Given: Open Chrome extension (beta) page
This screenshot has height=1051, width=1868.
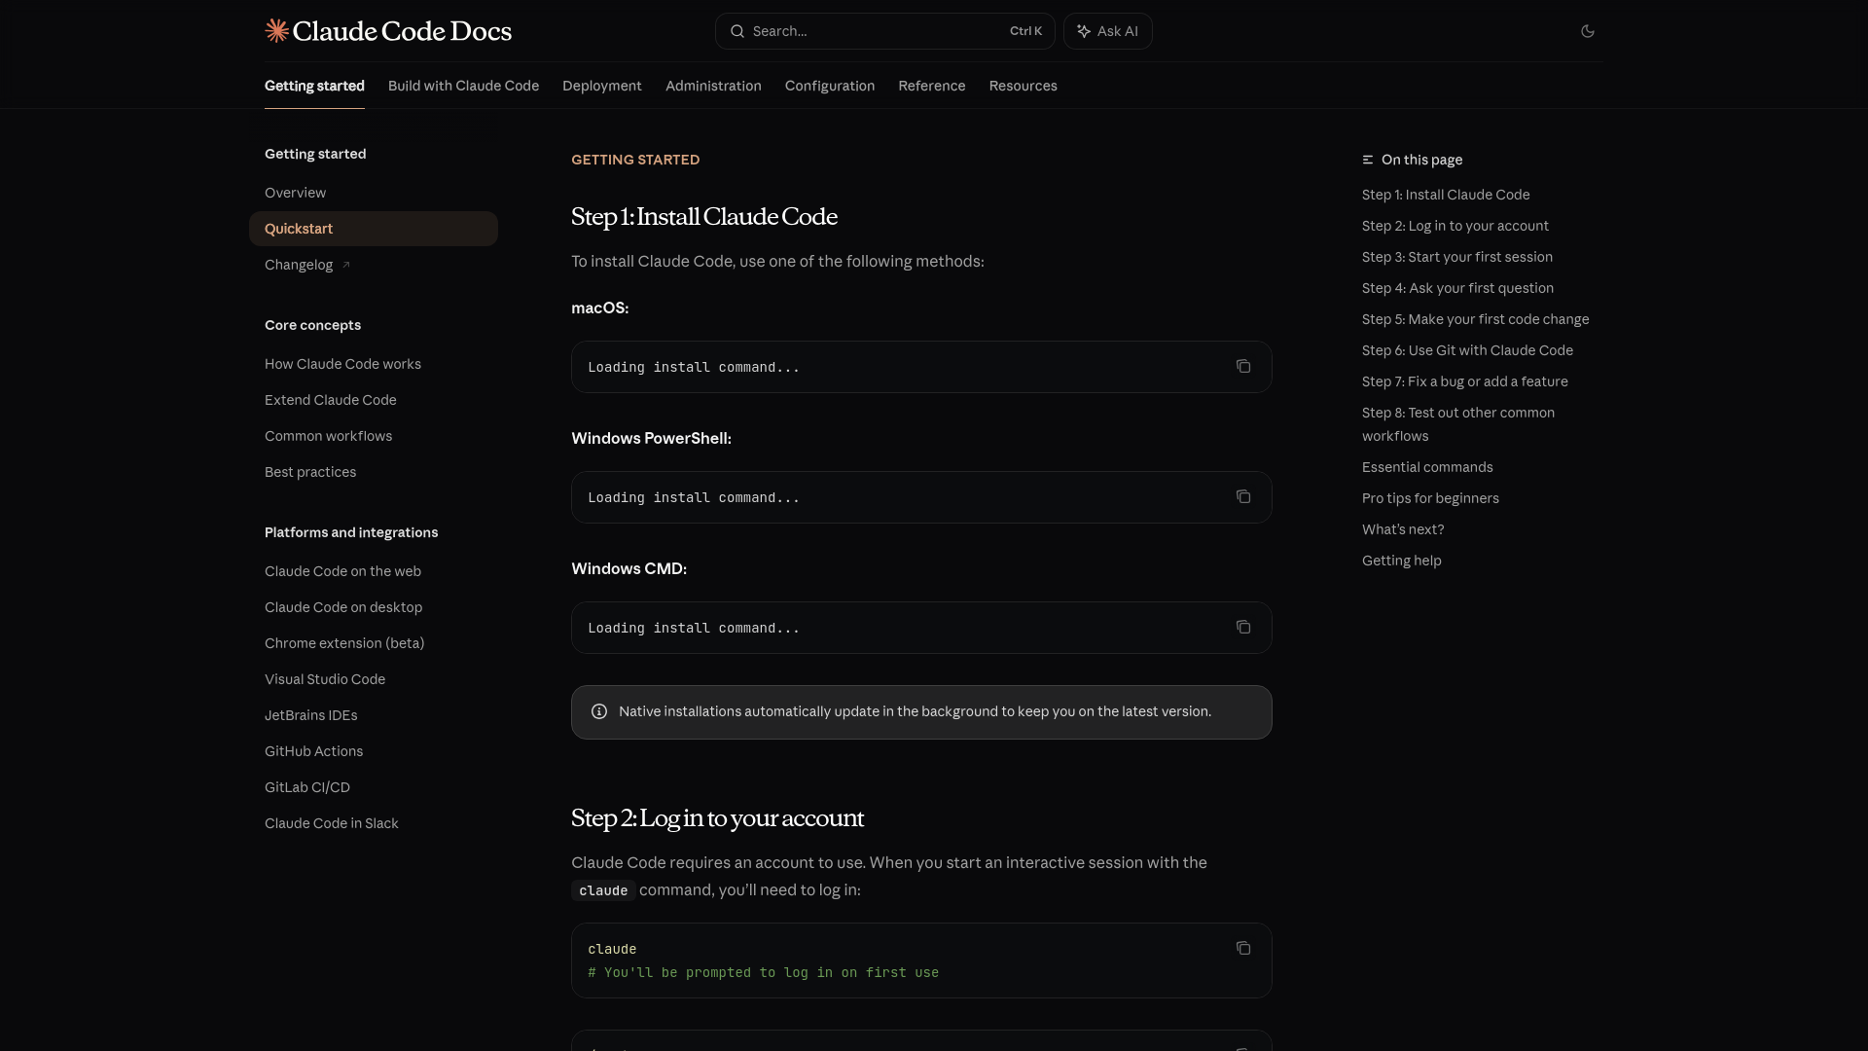Looking at the screenshot, I should (x=374, y=643).
